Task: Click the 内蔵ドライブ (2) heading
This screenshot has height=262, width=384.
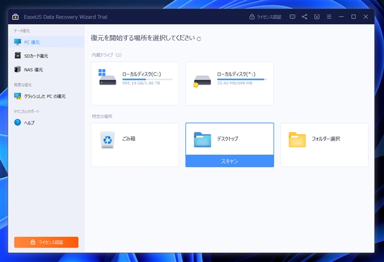Action: point(107,55)
